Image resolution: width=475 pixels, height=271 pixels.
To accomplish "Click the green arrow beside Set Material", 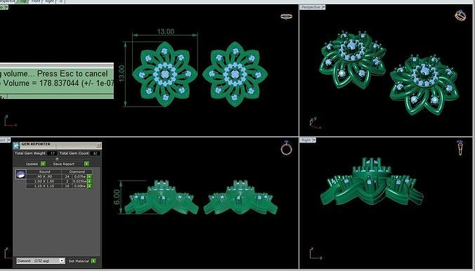I will coord(93,260).
